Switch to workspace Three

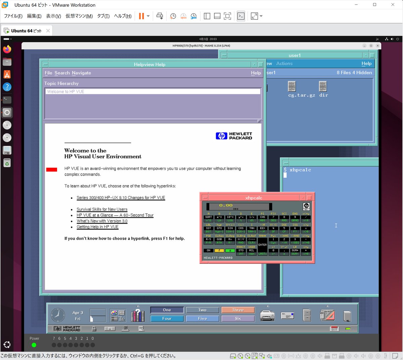(238, 310)
